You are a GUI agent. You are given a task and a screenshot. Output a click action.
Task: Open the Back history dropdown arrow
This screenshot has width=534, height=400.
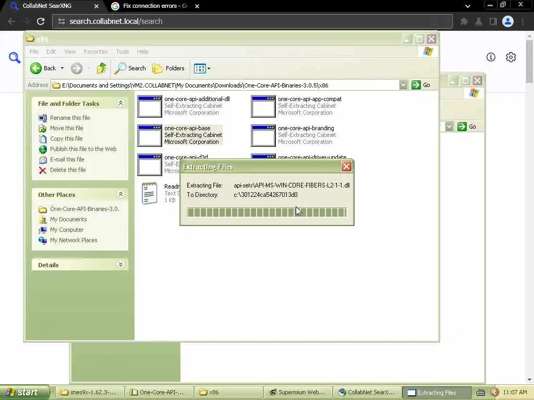click(x=63, y=68)
